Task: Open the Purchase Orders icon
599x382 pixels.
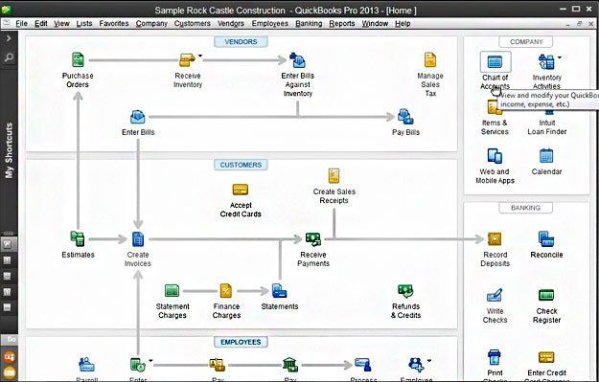Action: tap(78, 60)
